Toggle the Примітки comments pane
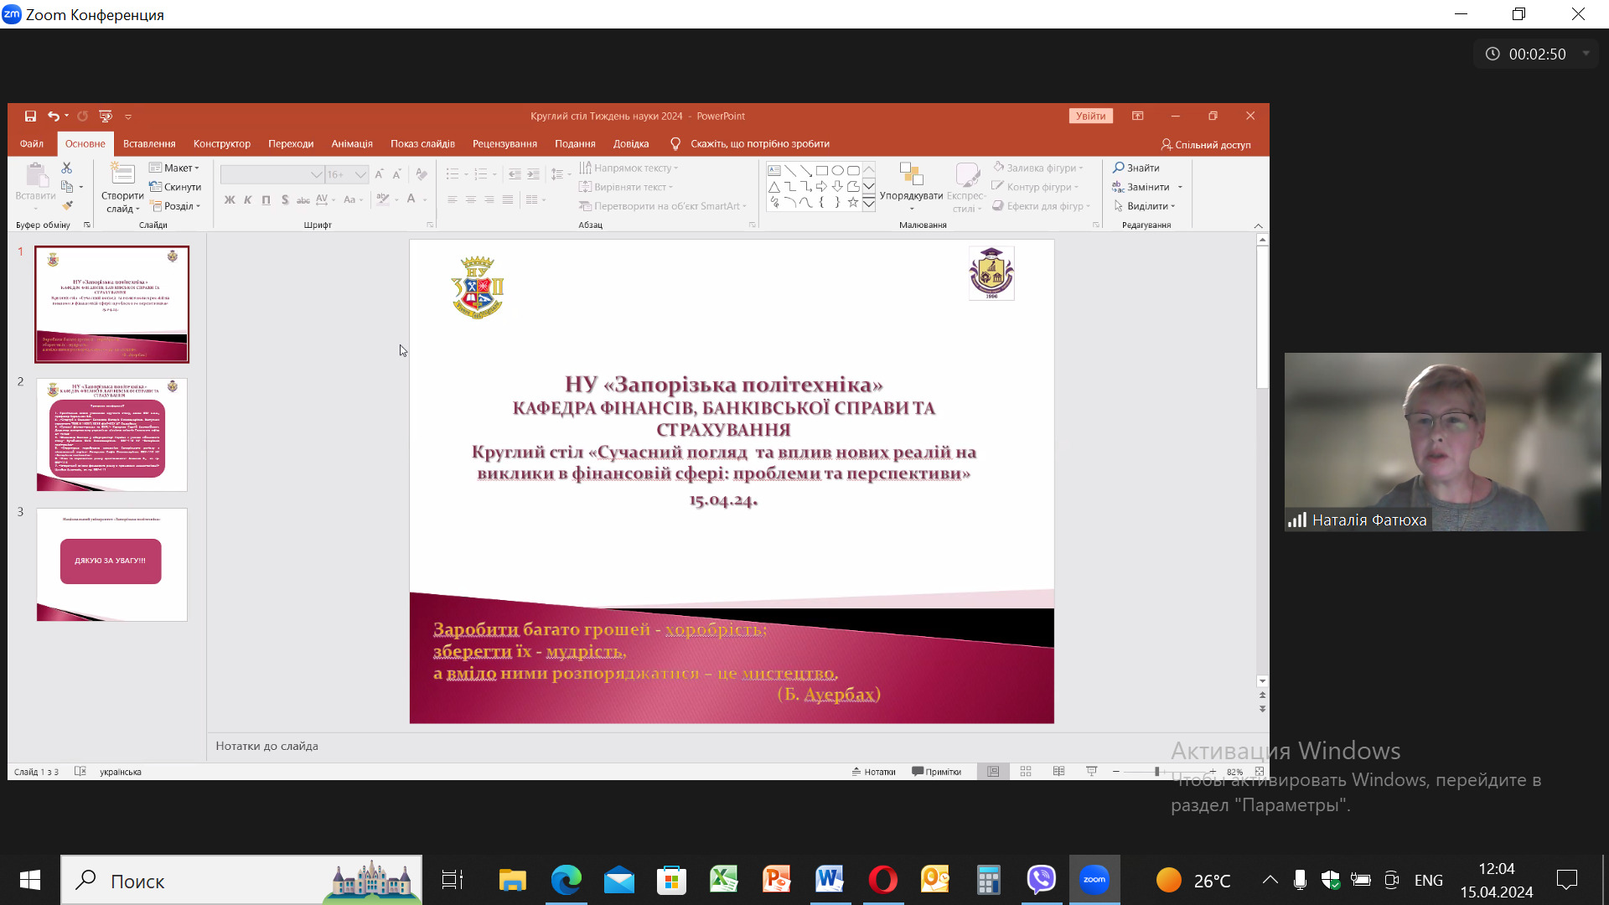The height and width of the screenshot is (905, 1609). click(x=937, y=772)
